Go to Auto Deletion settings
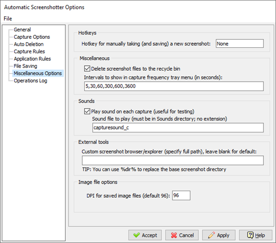276x243 pixels. (x=28, y=44)
